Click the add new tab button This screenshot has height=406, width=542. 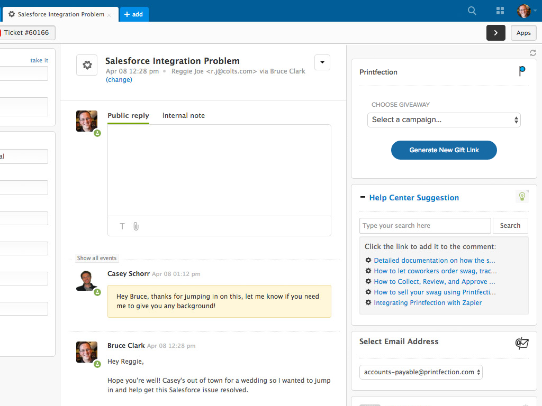(x=134, y=14)
